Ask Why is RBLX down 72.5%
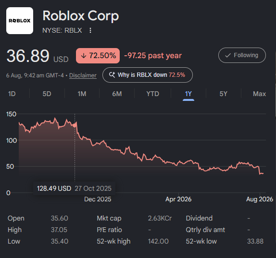The height and width of the screenshot is (258, 276). (x=148, y=75)
